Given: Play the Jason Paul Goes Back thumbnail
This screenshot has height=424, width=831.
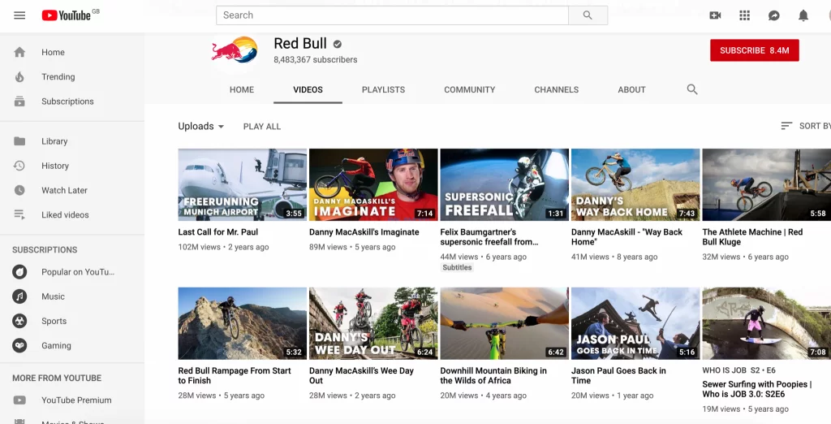Looking at the screenshot, I should click(x=635, y=323).
